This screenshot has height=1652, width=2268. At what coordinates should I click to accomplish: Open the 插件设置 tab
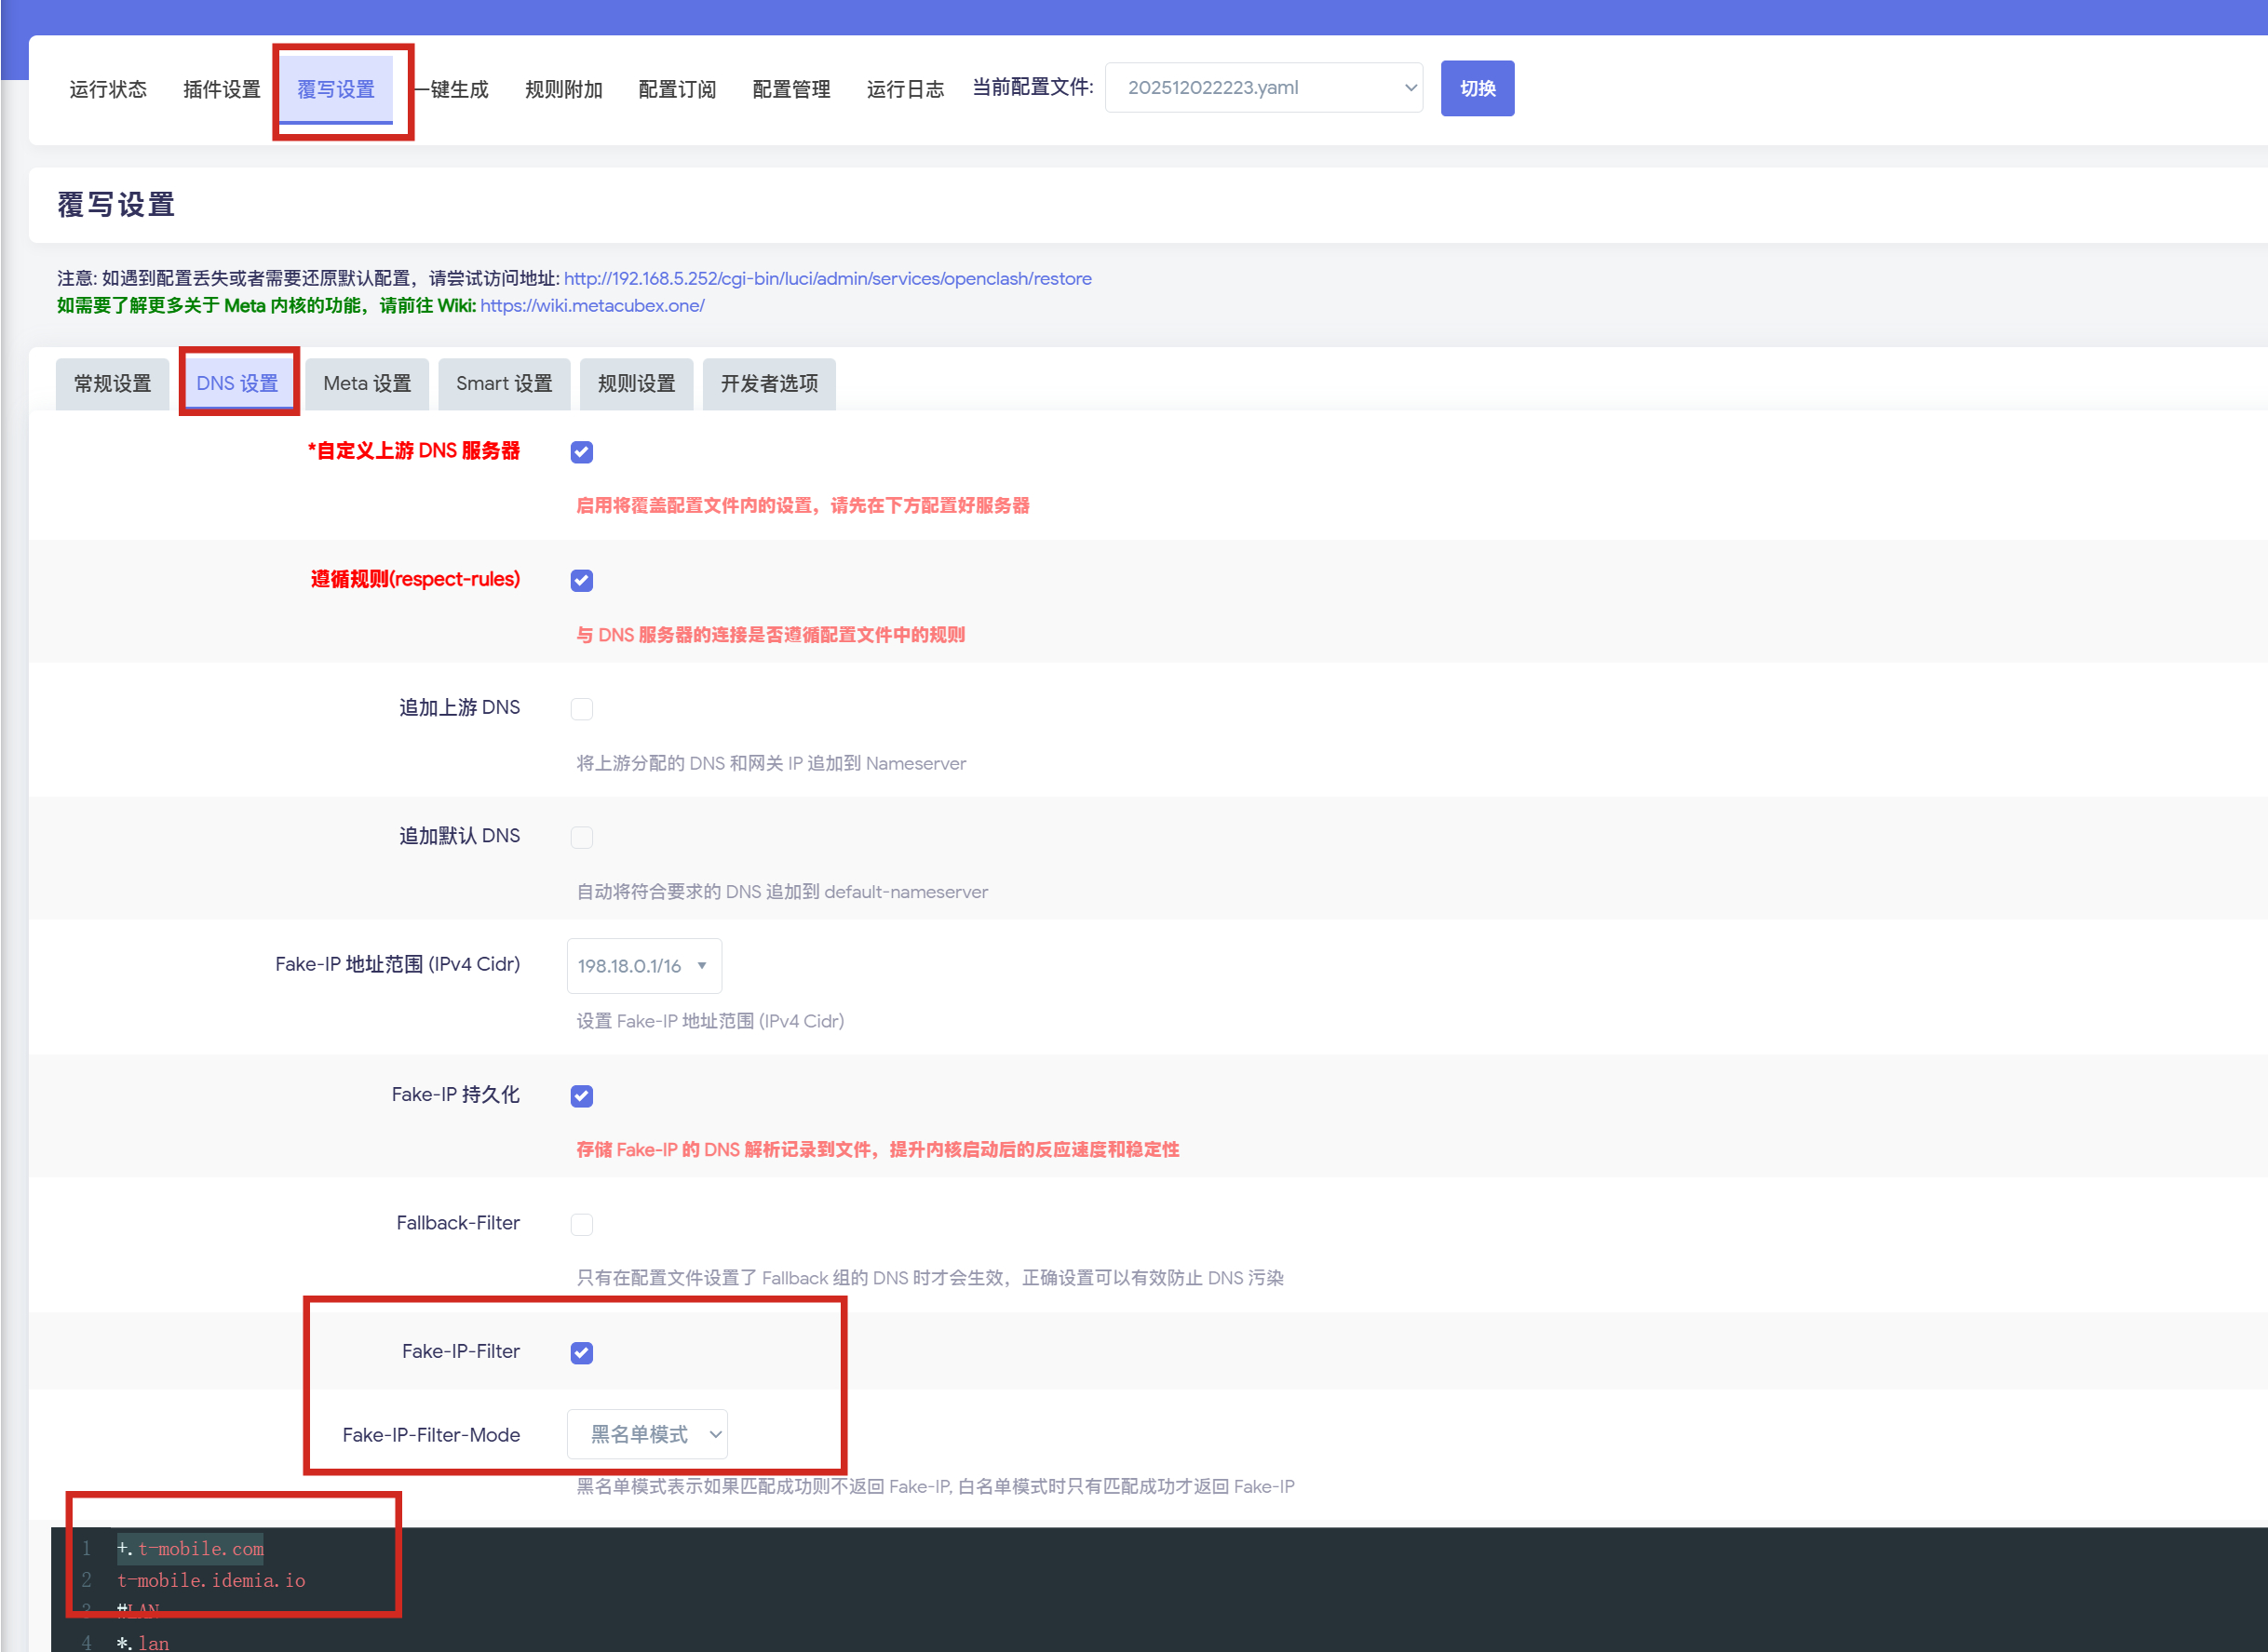[221, 90]
